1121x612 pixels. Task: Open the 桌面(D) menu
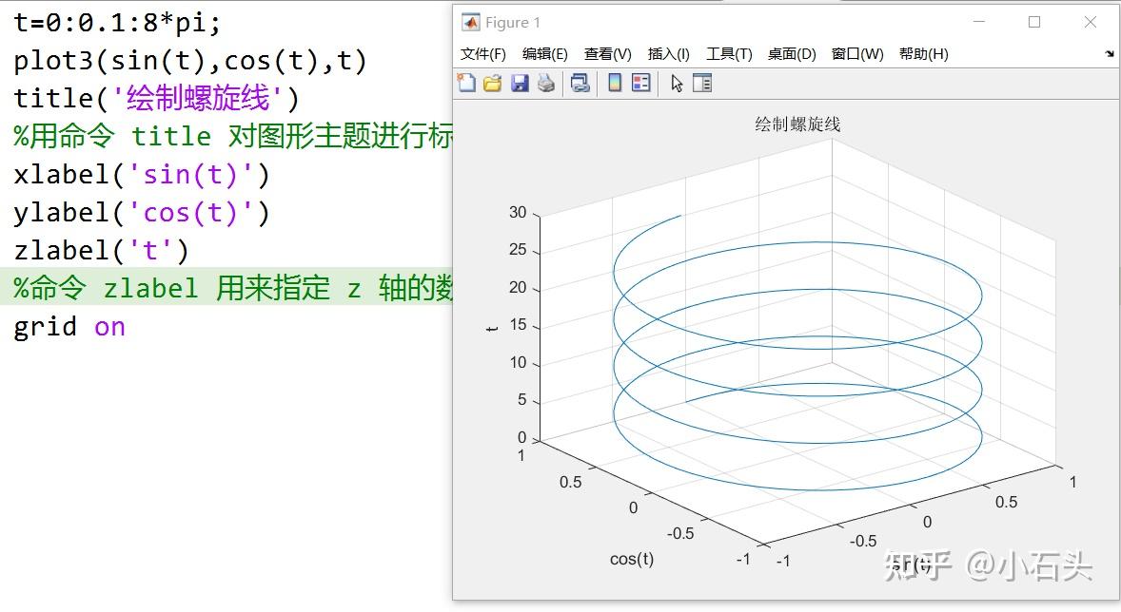[792, 54]
